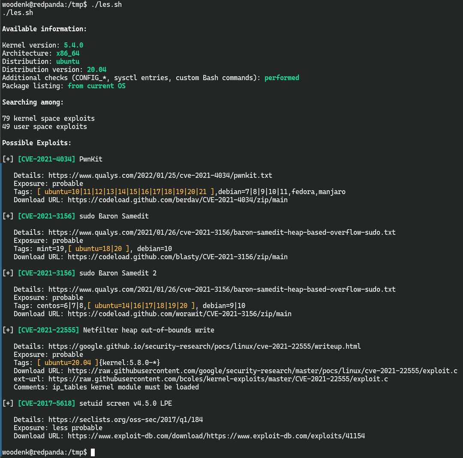Open the Netfilter writeup.html details link

[204, 347]
